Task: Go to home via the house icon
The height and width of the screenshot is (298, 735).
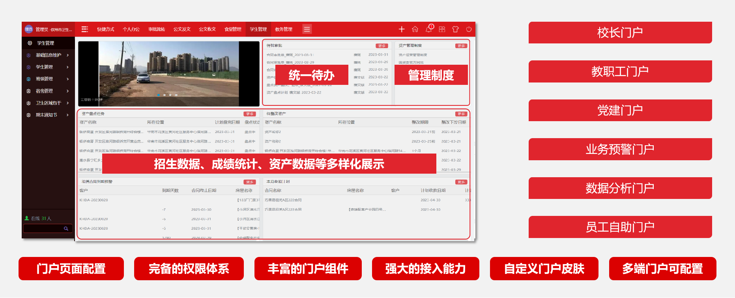Action: [x=415, y=29]
